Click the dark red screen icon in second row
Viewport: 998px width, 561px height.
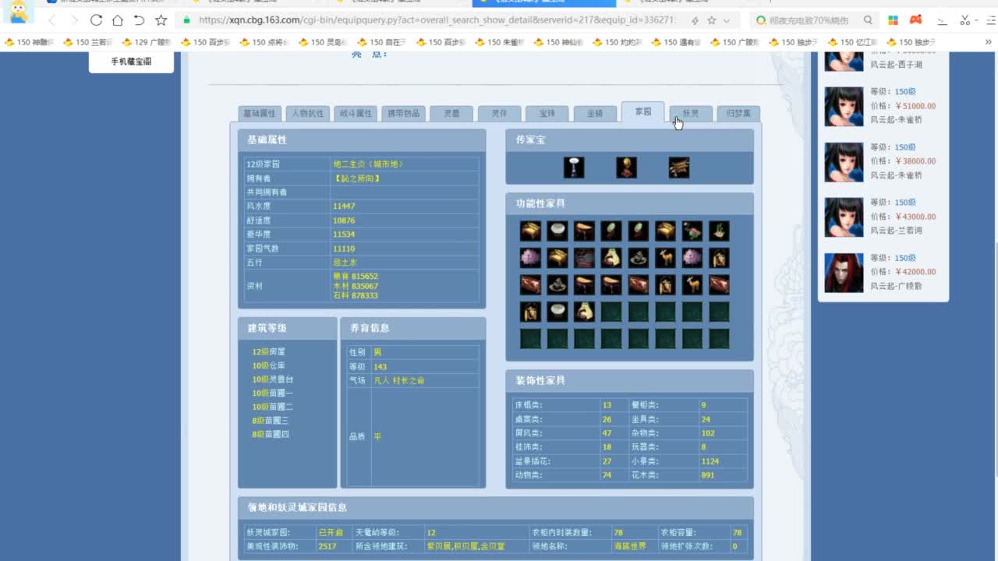[x=584, y=258]
